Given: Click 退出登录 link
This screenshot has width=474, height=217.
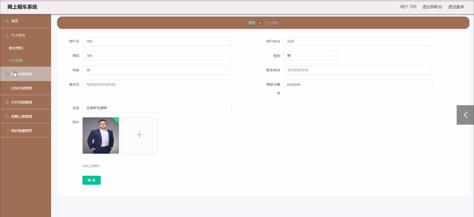Looking at the screenshot, I should pyautogui.click(x=456, y=7).
